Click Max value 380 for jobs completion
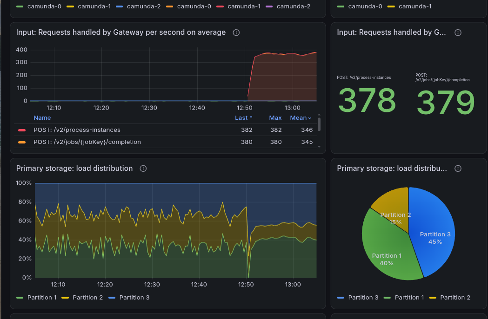488x319 pixels. tap(276, 142)
